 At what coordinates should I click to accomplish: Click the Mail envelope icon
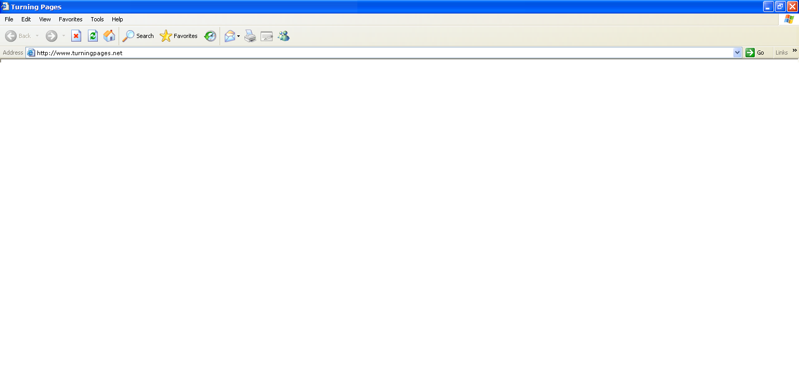coord(229,36)
